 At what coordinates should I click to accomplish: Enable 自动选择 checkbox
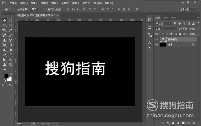(x=15, y=9)
